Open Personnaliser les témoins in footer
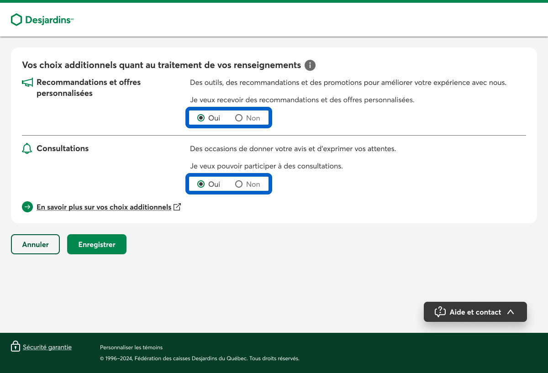This screenshot has height=373, width=548. pyautogui.click(x=131, y=347)
